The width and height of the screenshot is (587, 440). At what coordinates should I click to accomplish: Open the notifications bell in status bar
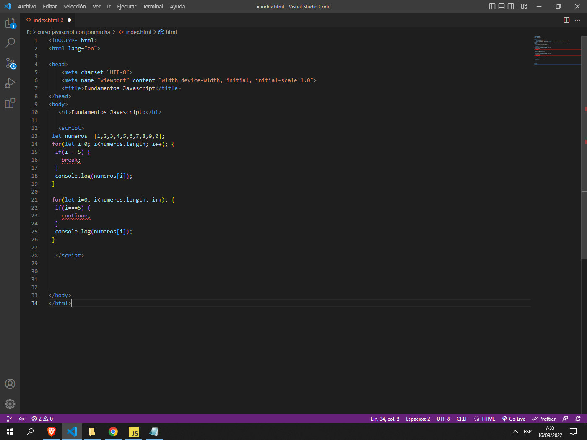pyautogui.click(x=578, y=419)
